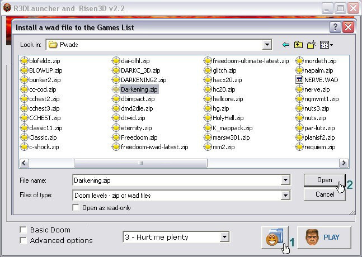Click the blofeldx.zip file icon
Screen dimensions: 362x257
coord(24,61)
